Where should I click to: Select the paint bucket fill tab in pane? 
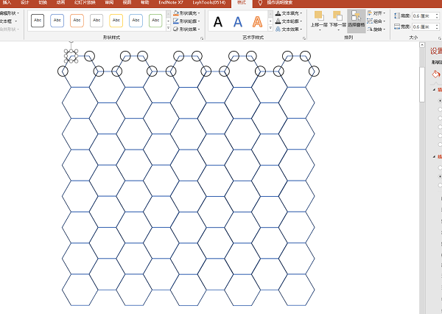coord(436,74)
